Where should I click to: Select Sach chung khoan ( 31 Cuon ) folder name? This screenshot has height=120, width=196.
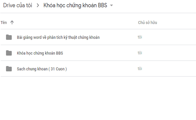[42, 69]
